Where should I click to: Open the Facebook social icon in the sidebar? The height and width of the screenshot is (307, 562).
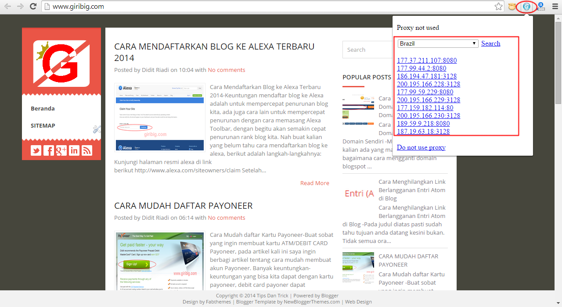coord(49,150)
